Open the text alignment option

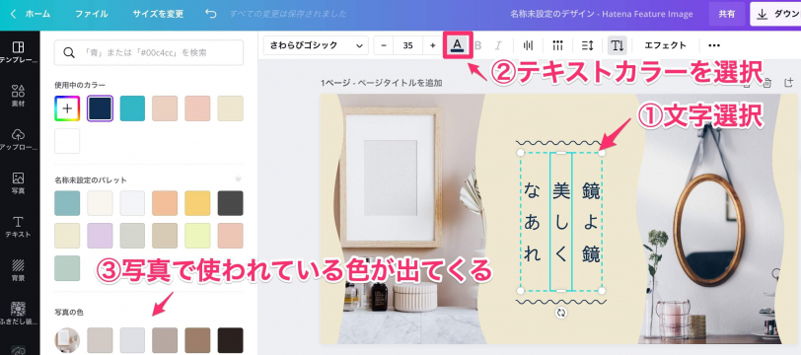tap(528, 45)
